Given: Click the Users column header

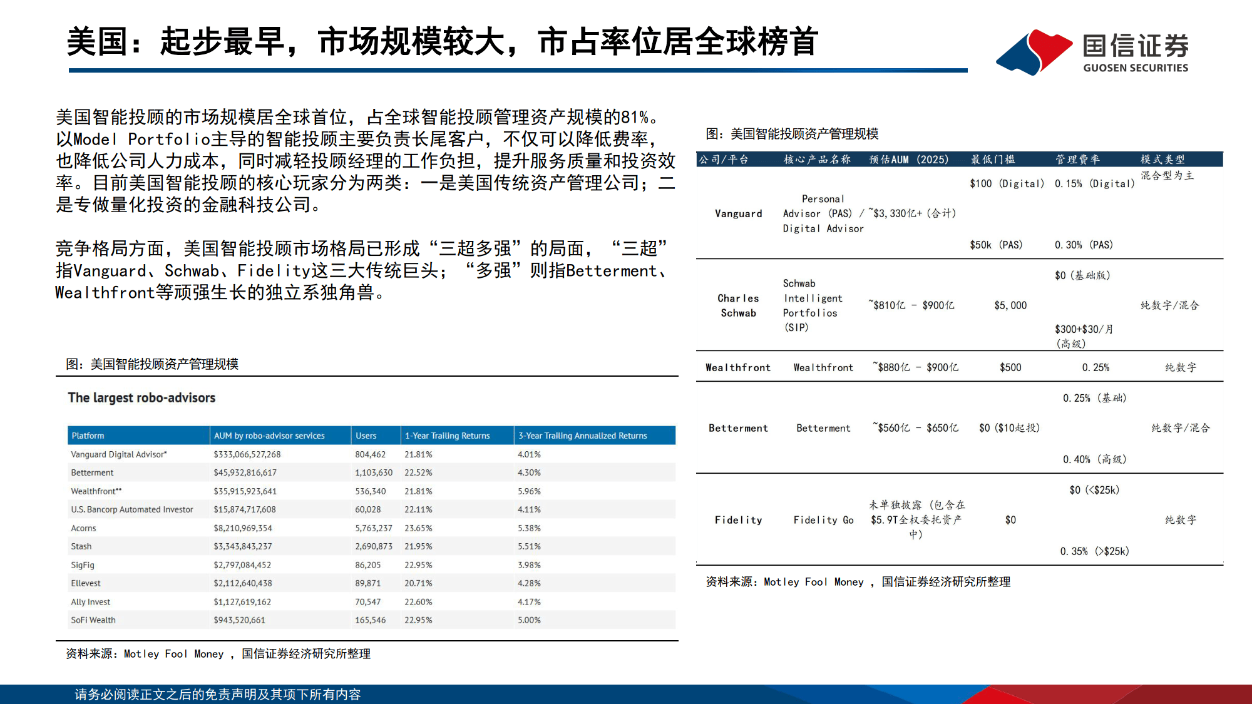Looking at the screenshot, I should [366, 436].
